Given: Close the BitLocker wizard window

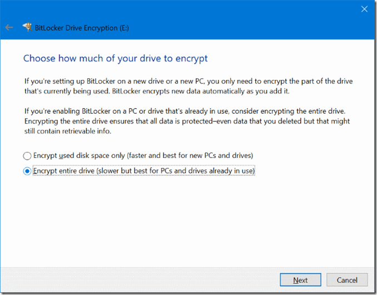Looking at the screenshot, I should pos(364,9).
